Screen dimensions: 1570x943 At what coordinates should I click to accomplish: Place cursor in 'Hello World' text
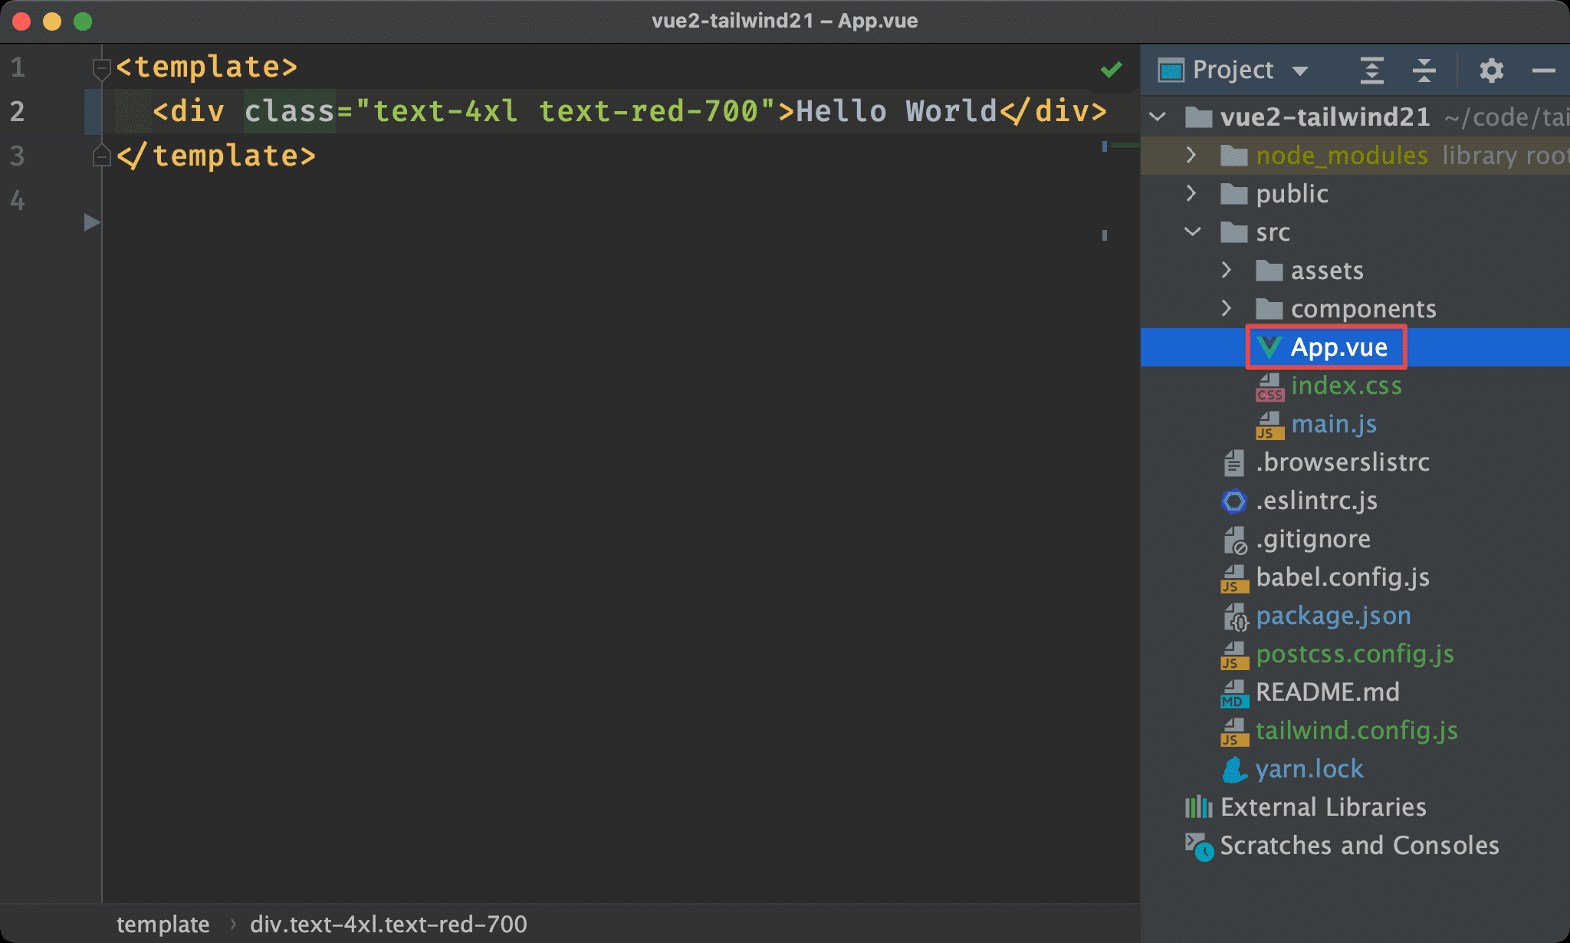pos(896,112)
